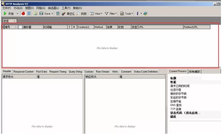Click the blue info icon
This screenshot has height=134, width=222.
tap(137, 13)
